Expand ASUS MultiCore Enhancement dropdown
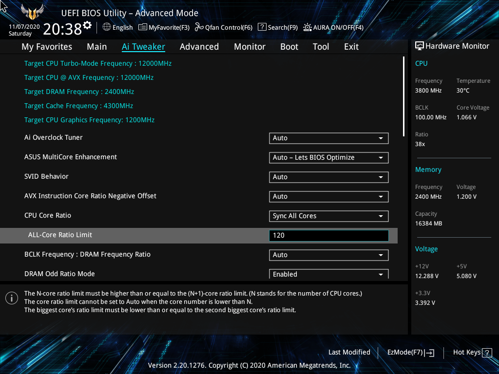This screenshot has width=499, height=374. tap(329, 157)
